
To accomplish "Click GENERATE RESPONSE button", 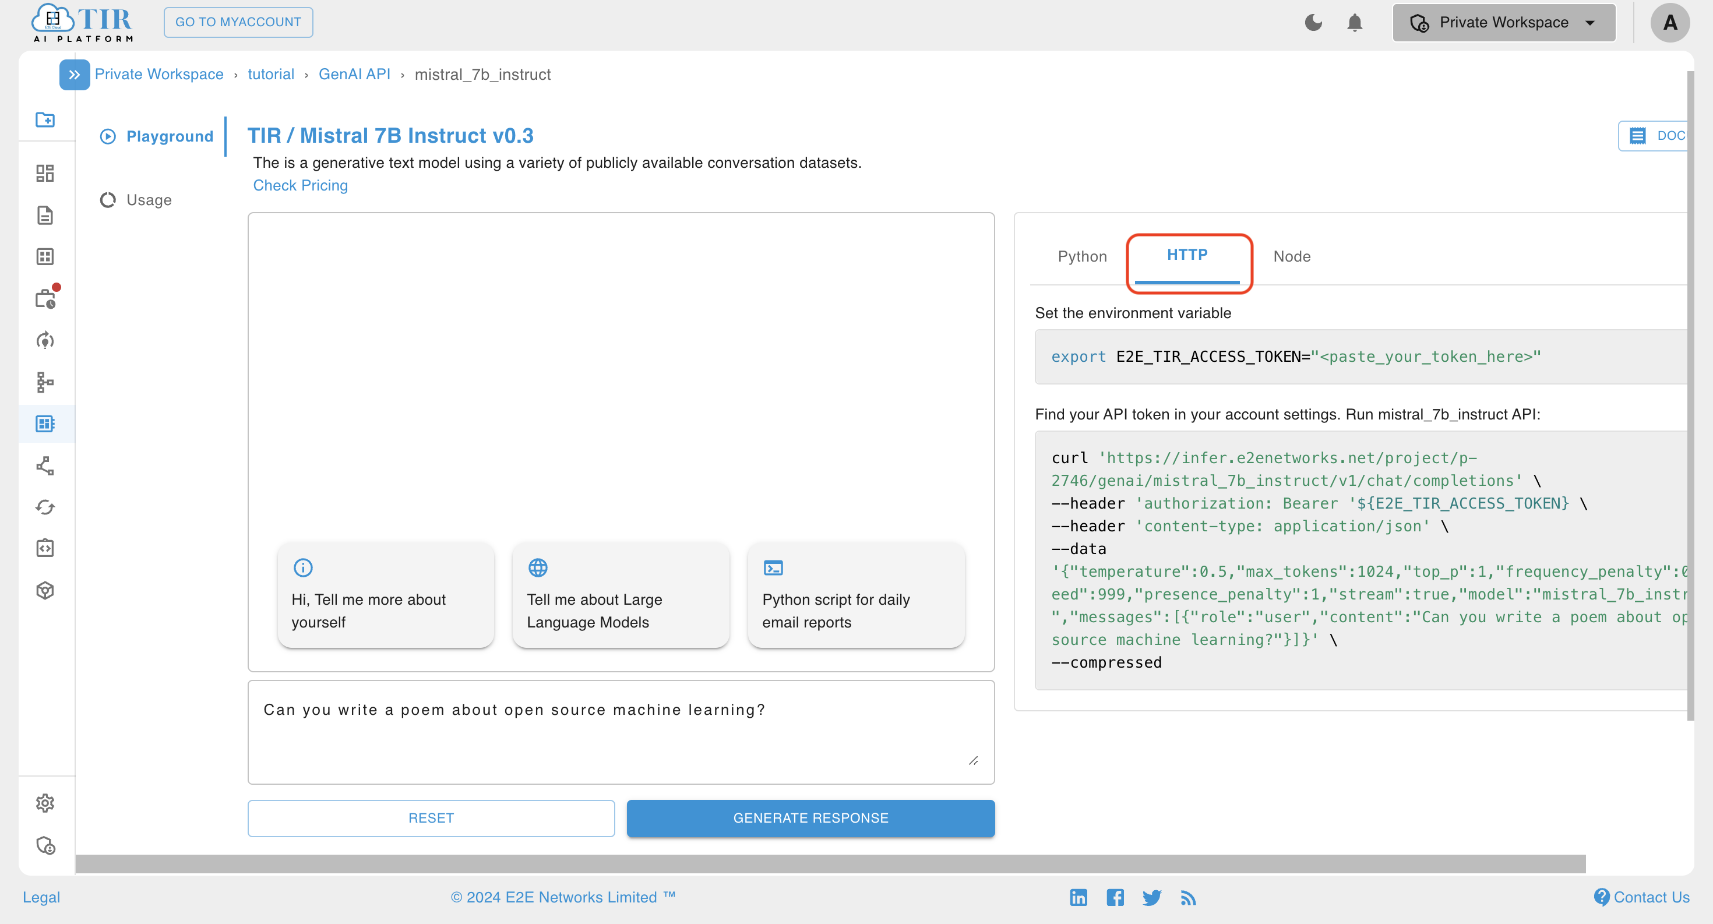I will (811, 818).
